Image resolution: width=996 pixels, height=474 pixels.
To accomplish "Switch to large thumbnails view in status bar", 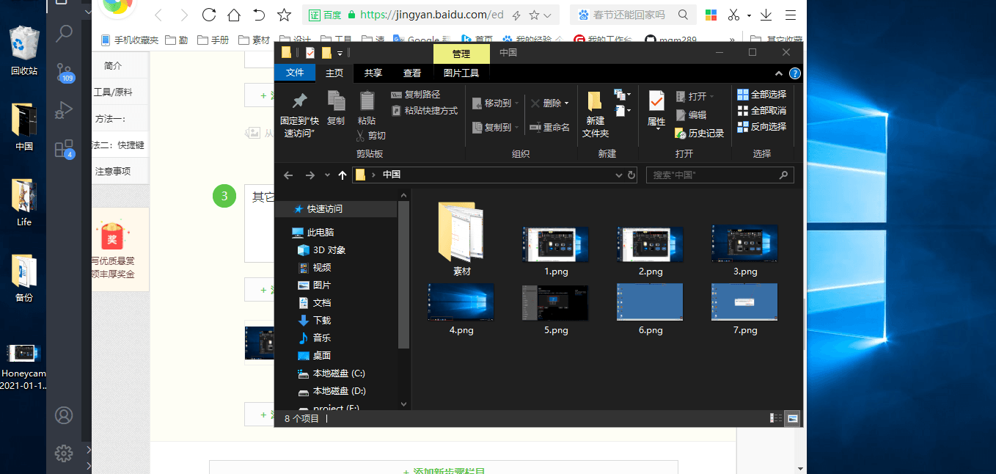I will coord(792,418).
